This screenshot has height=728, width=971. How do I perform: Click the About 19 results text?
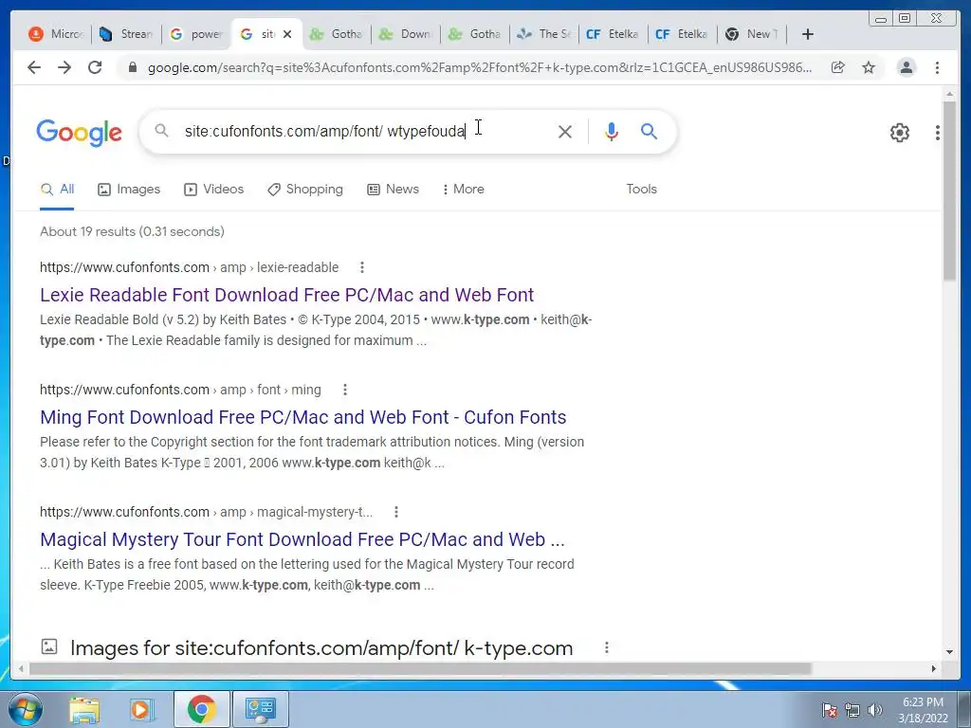pyautogui.click(x=132, y=231)
